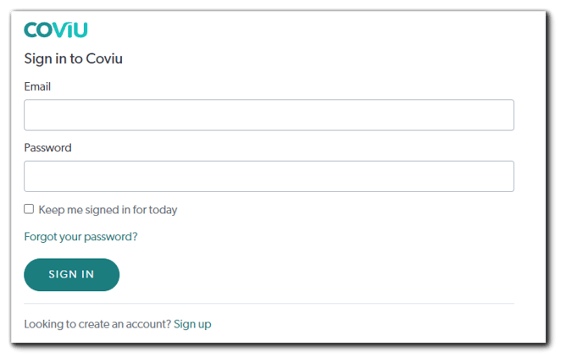Image resolution: width=566 pixels, height=363 pixels.
Task: Click the Coviu logo
Action: click(56, 30)
